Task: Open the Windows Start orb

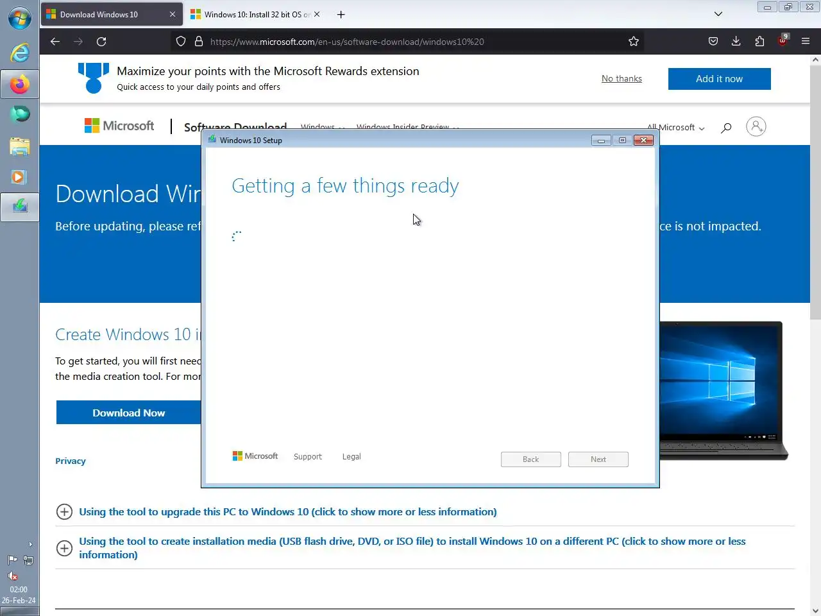Action: (x=19, y=17)
